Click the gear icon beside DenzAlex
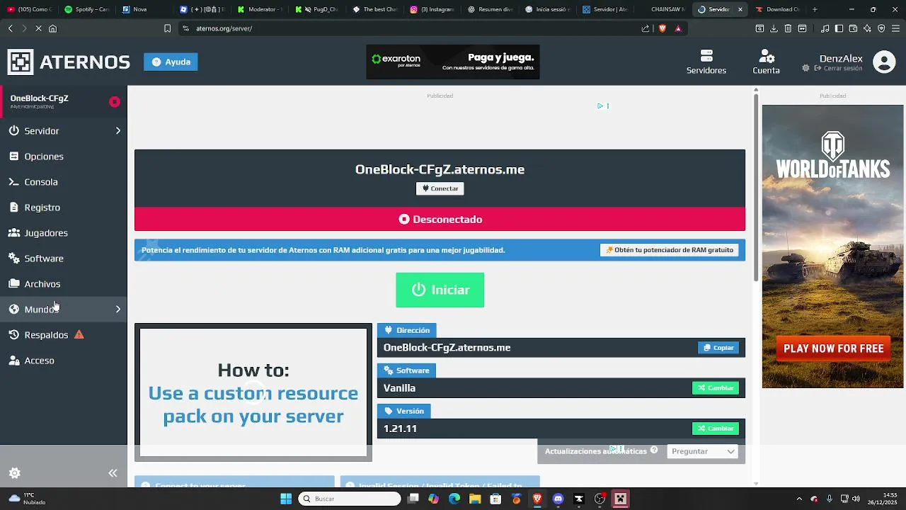Image resolution: width=906 pixels, height=510 pixels. click(x=805, y=68)
